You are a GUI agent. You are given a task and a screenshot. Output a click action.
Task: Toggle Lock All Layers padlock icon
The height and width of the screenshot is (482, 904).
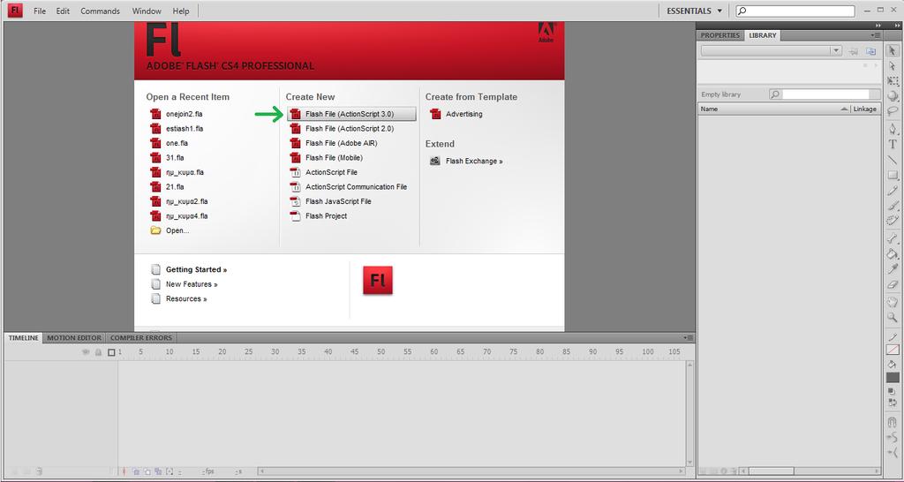pos(98,351)
